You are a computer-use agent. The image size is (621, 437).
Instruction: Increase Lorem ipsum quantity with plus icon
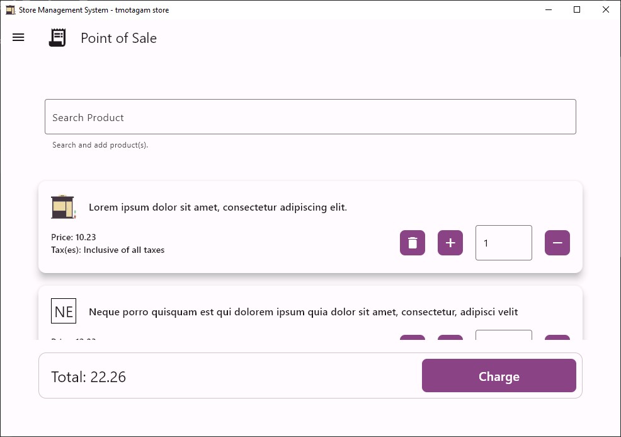[450, 243]
